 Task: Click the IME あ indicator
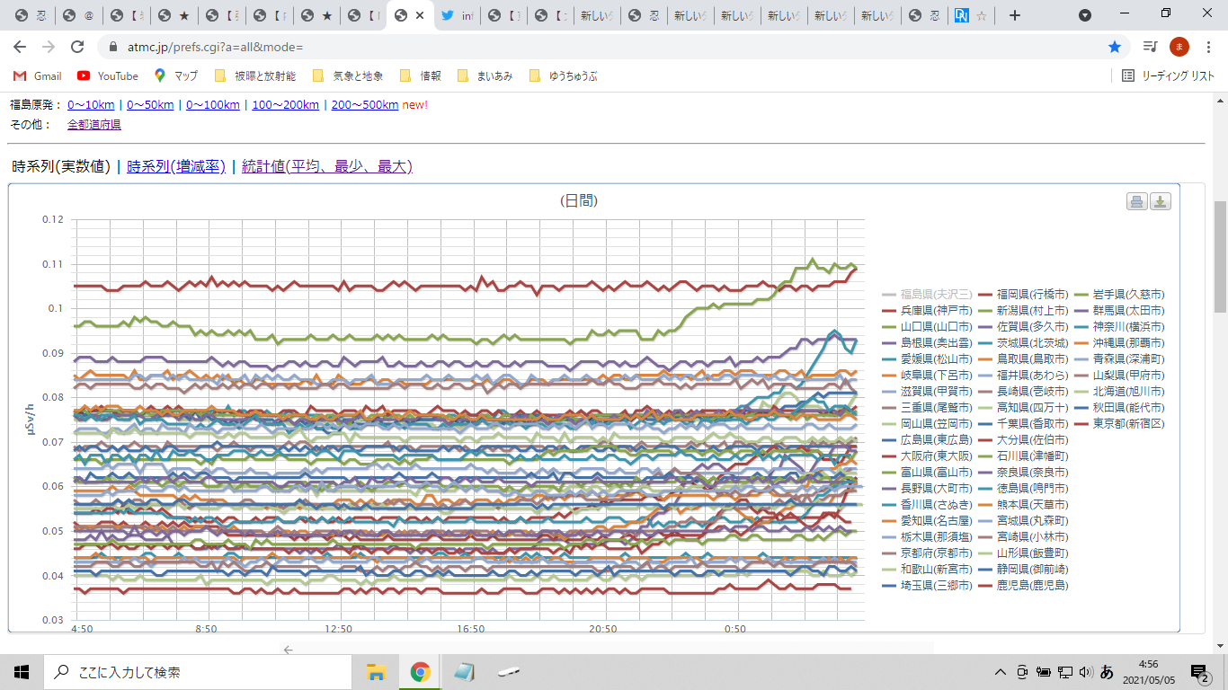pyautogui.click(x=1107, y=672)
